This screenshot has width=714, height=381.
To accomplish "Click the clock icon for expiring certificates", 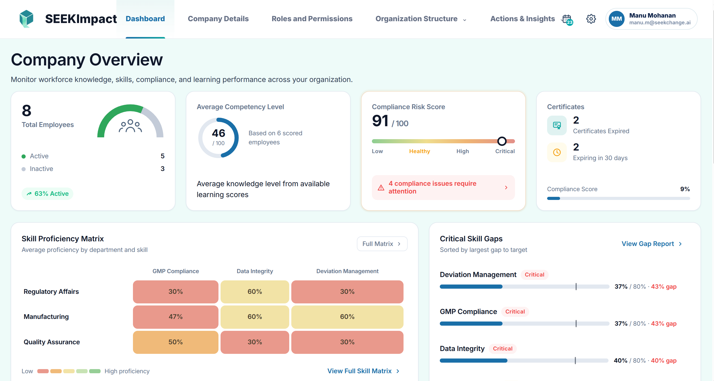I will (557, 152).
